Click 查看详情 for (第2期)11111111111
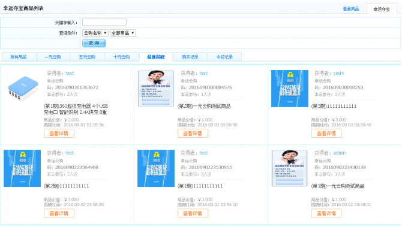The height and width of the screenshot is (227, 402). (59, 213)
